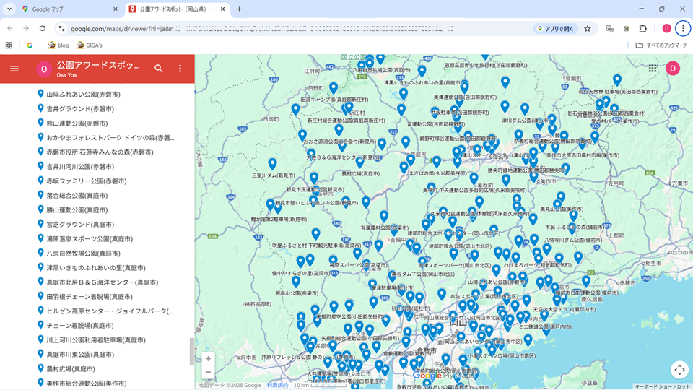Open the すべてのブックマーク folder
Image resolution: width=693 pixels, height=390 pixels.
click(661, 45)
